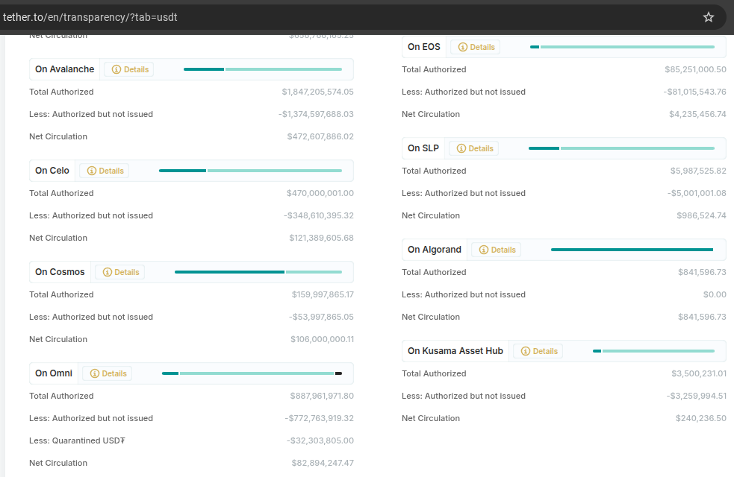The height and width of the screenshot is (477, 734).
Task: Select the On Celo heading
Action: tap(52, 171)
